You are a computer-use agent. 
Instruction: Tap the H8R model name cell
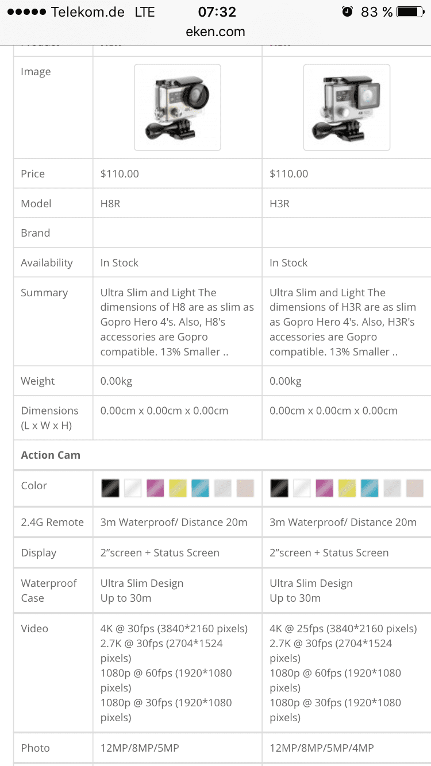point(110,204)
